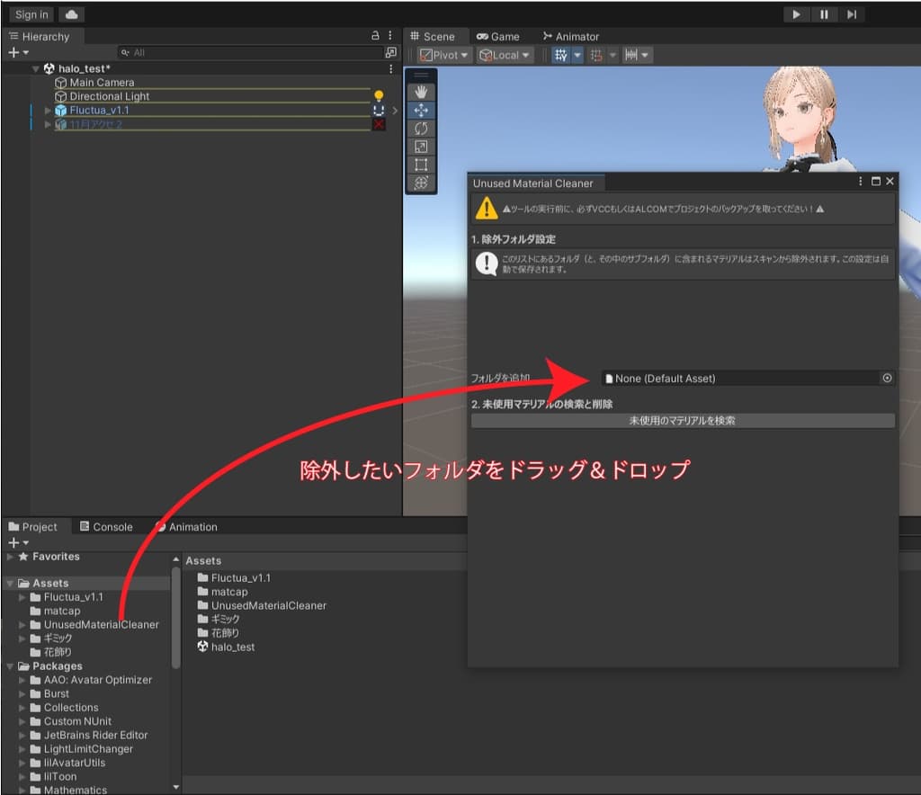Select the combined Transform tool
This screenshot has width=921, height=795.
point(421,183)
